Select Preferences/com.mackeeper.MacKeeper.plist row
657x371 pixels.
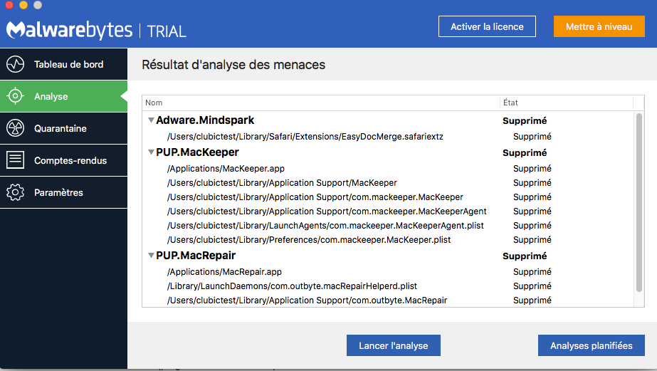tap(388, 240)
